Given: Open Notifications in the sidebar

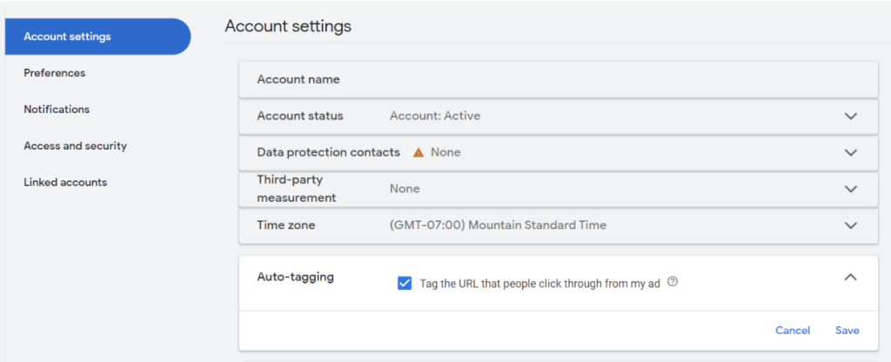Looking at the screenshot, I should 57,109.
